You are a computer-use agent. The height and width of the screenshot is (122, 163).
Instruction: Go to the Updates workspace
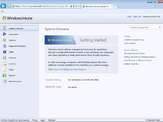(12, 40)
